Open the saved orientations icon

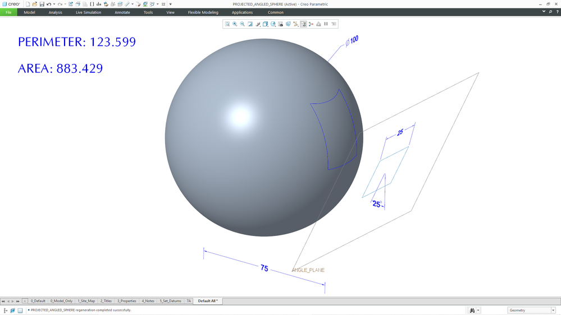[273, 24]
